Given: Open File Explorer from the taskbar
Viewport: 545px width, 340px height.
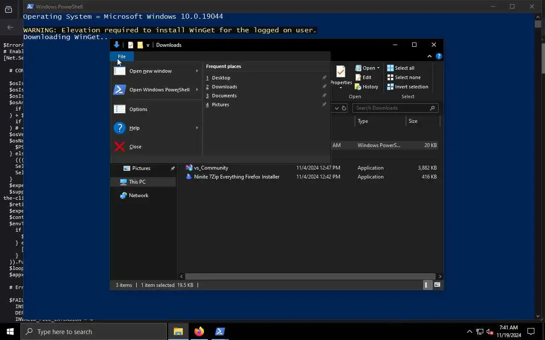Looking at the screenshot, I should [x=178, y=331].
